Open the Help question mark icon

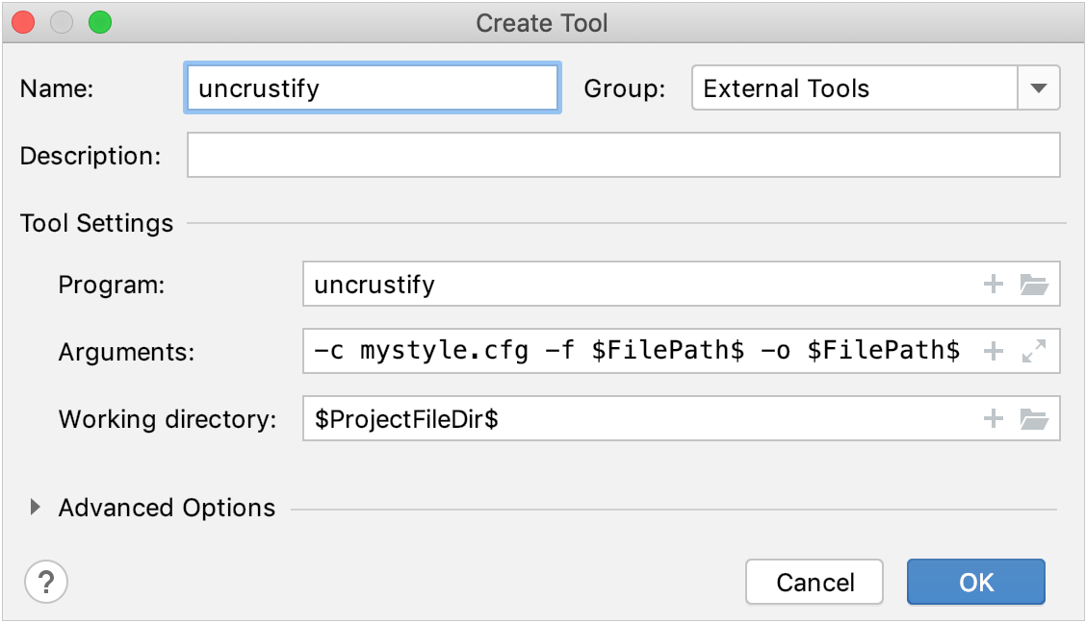44,582
